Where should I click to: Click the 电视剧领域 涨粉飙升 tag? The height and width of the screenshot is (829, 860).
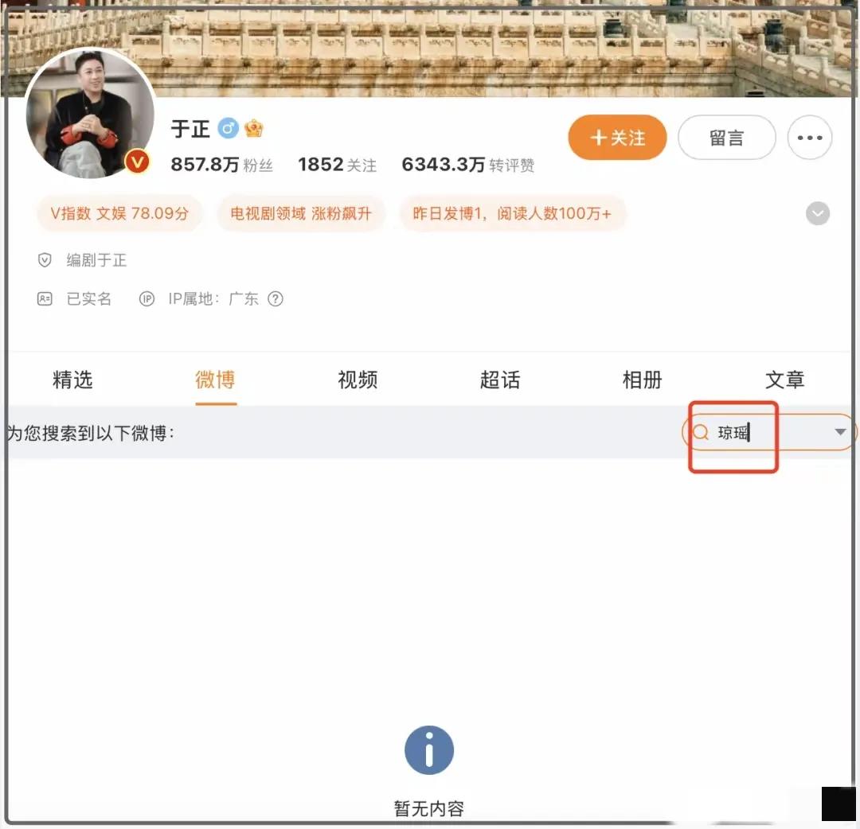coord(301,213)
